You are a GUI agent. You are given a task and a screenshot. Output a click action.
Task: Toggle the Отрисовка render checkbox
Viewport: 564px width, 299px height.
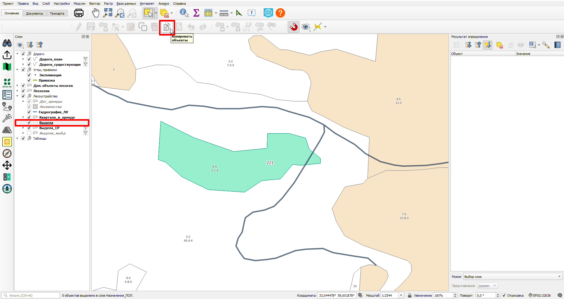(x=504, y=295)
